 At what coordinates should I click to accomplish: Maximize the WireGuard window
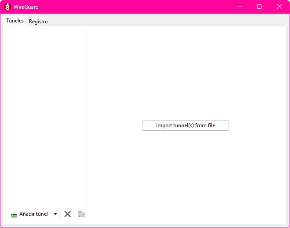point(259,7)
